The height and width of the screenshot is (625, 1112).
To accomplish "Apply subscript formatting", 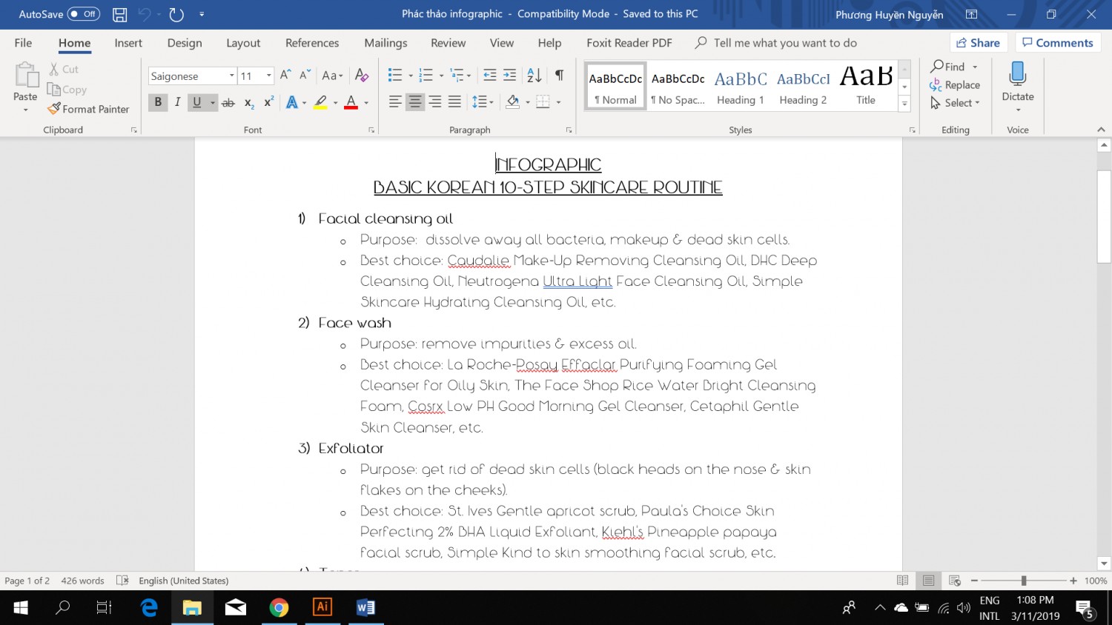I will tap(249, 102).
